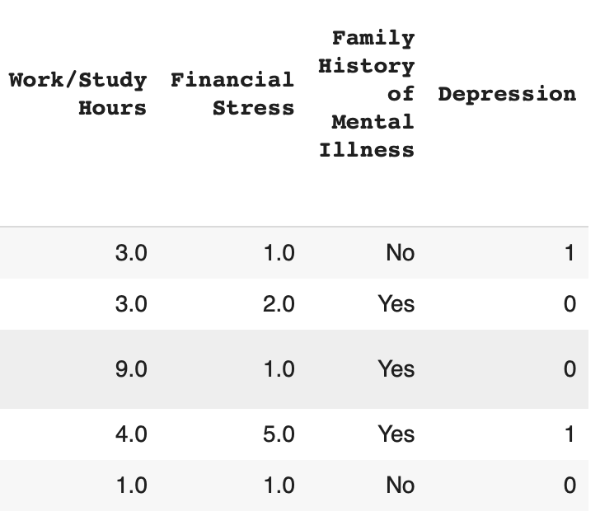
Task: Click Yes in the highlighted third row
Action: pyautogui.click(x=396, y=369)
